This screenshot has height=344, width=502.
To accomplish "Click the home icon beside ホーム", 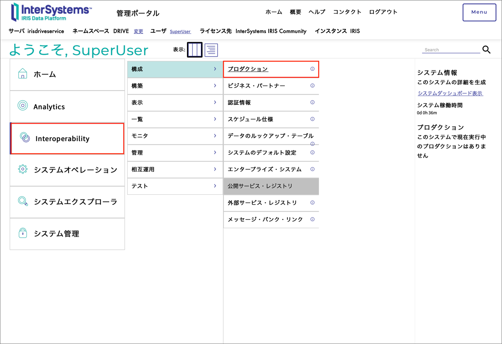I will click(23, 74).
